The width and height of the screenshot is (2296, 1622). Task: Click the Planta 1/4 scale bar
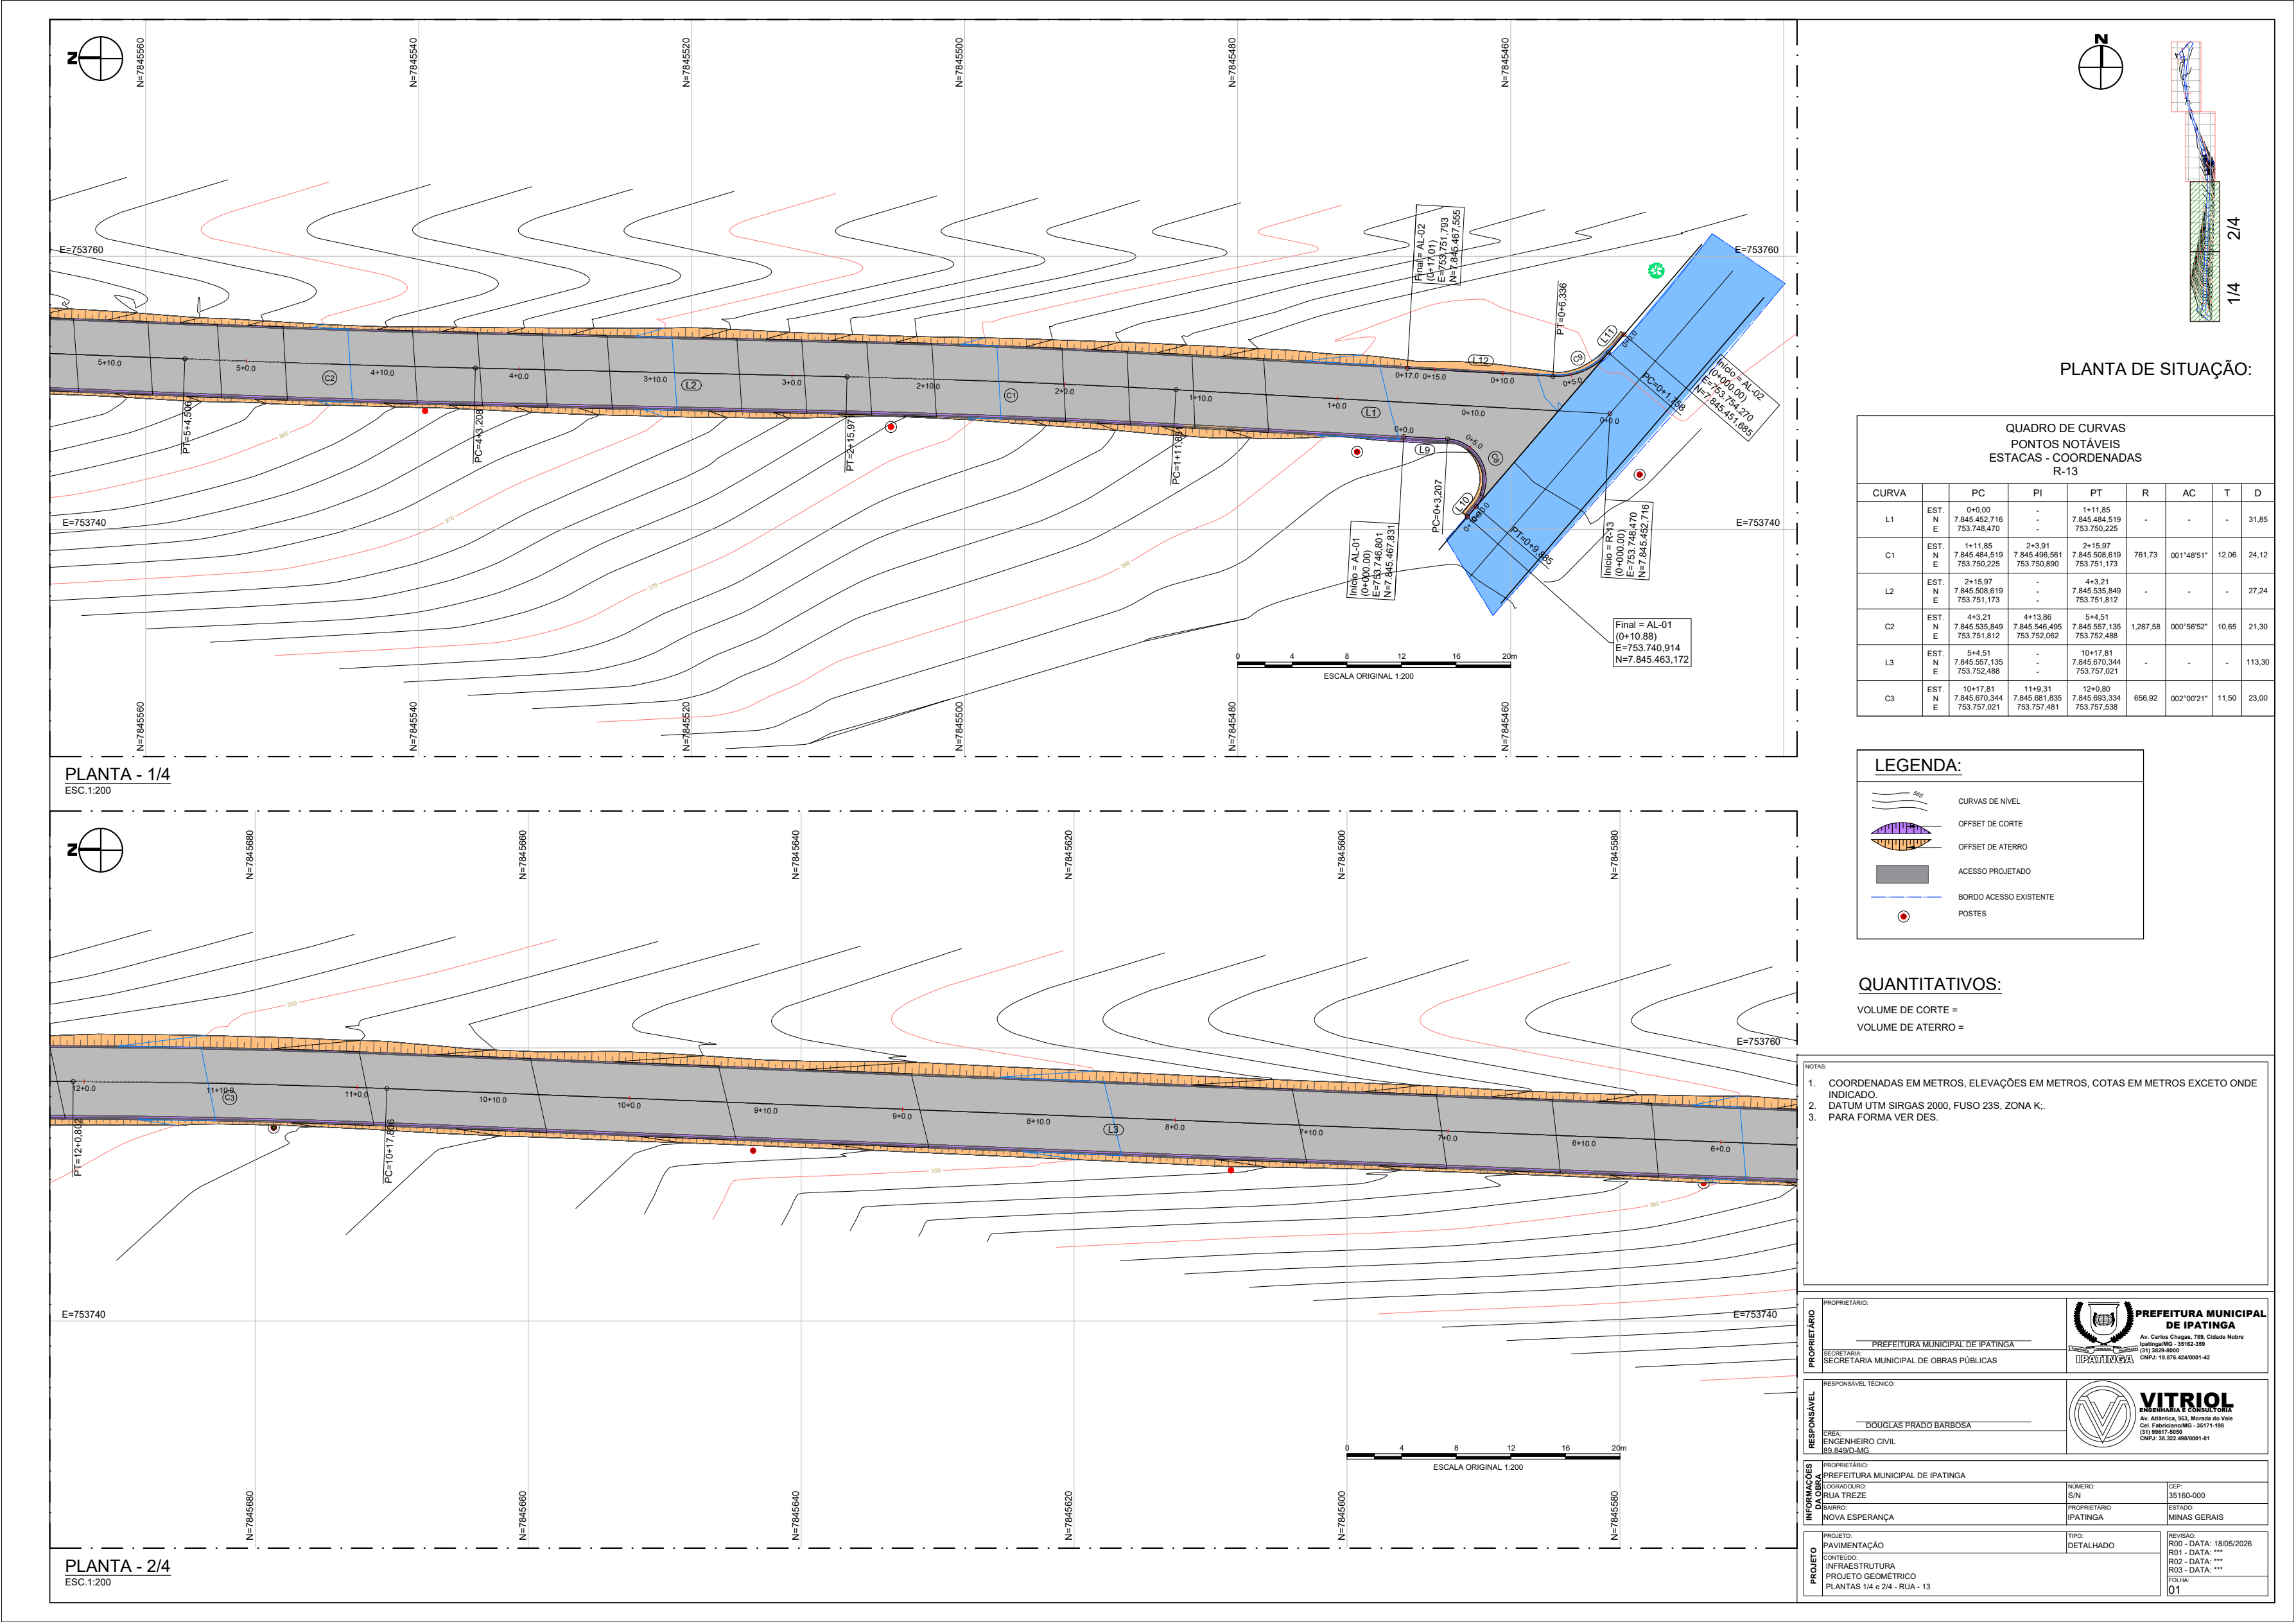[x=1373, y=663]
